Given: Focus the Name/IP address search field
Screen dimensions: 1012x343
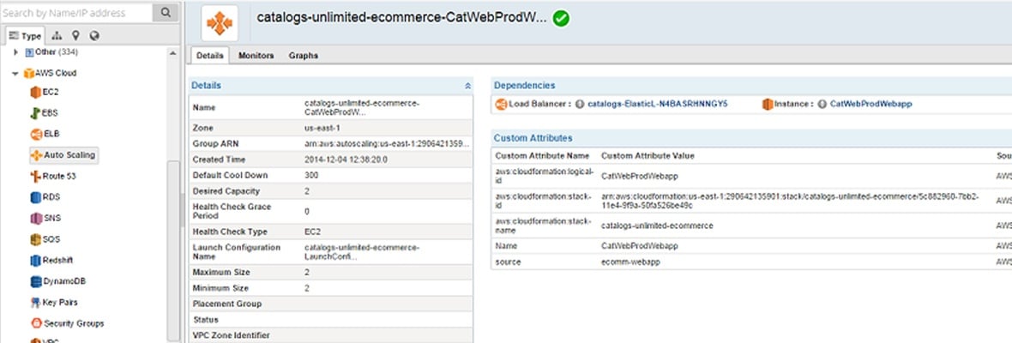Looking at the screenshot, I should (76, 12).
